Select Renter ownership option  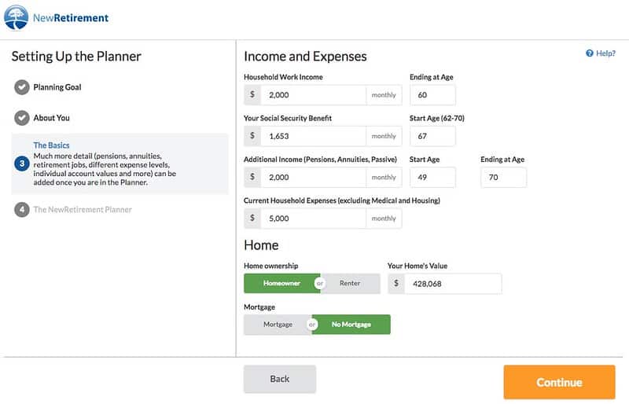click(350, 283)
